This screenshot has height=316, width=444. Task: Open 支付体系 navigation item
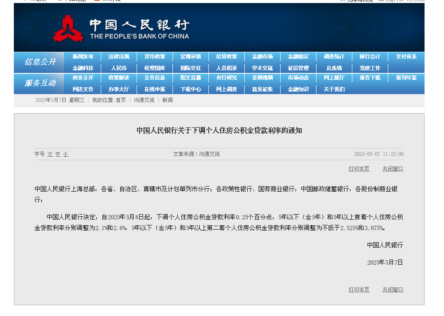tap(406, 57)
